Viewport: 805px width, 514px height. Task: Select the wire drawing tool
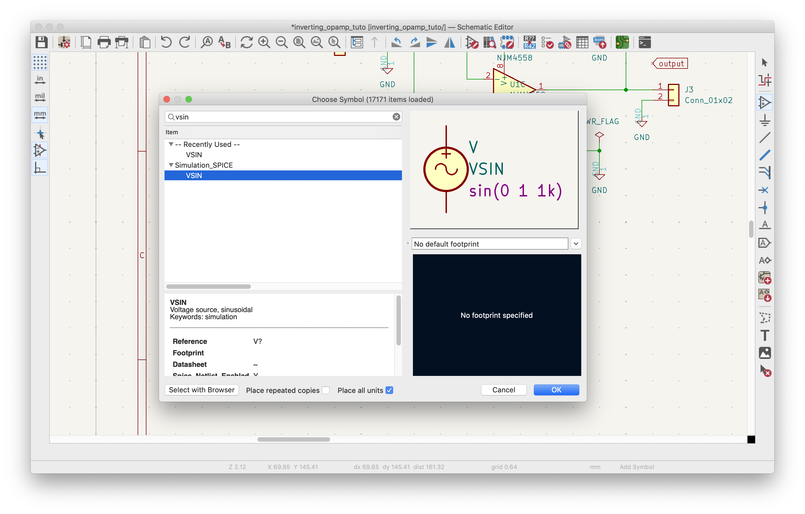766,155
